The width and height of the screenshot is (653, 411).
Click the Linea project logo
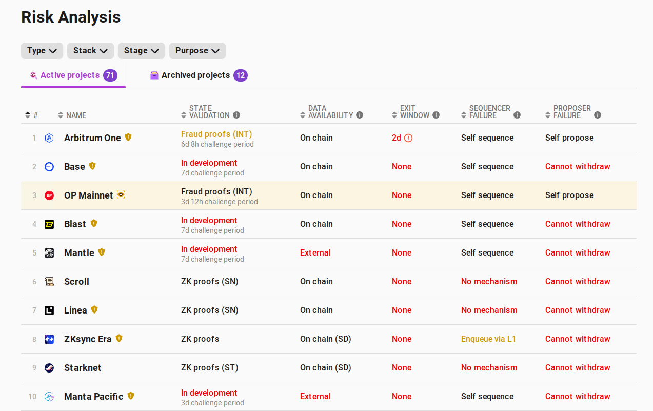[x=49, y=310]
